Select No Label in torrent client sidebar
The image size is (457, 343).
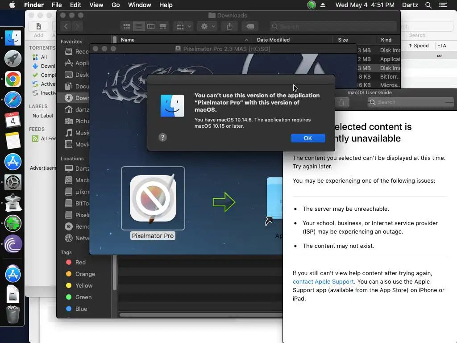pos(43,116)
